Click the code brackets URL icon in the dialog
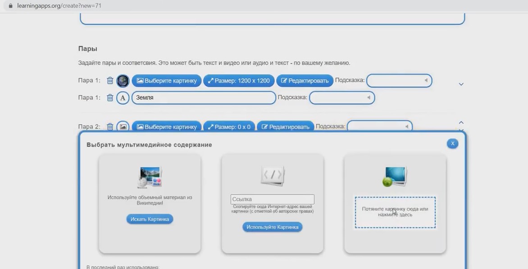The height and width of the screenshot is (269, 528). pyautogui.click(x=273, y=175)
